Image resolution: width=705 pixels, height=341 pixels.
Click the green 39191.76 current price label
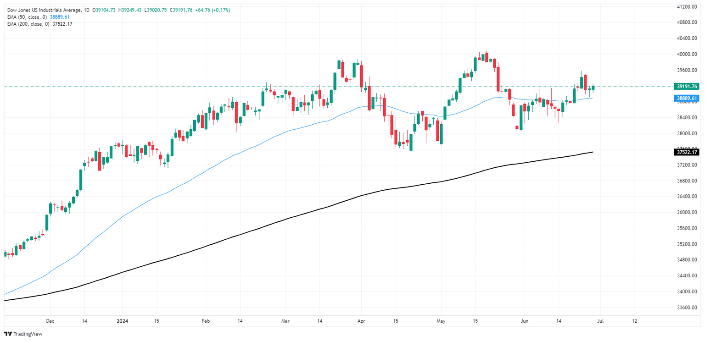(687, 86)
